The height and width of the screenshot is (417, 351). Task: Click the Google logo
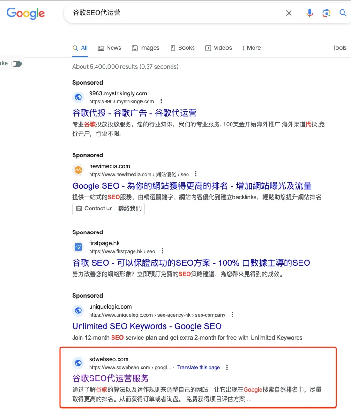pyautogui.click(x=25, y=13)
